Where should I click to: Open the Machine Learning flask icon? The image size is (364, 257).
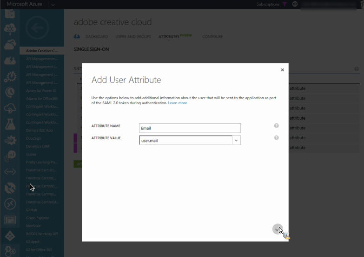[x=10, y=124]
